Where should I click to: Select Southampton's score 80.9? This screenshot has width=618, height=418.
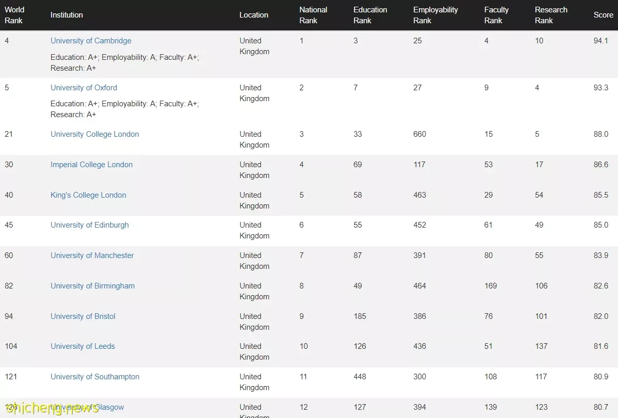pos(600,377)
